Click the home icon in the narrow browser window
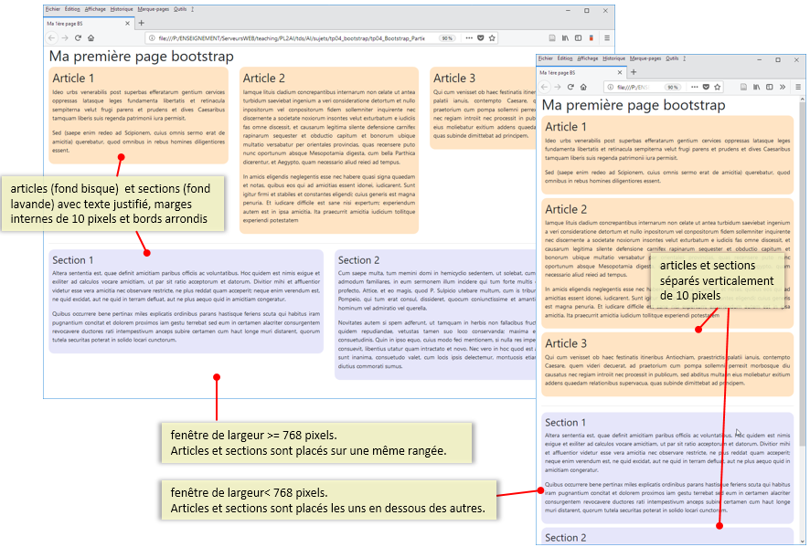 (x=583, y=87)
